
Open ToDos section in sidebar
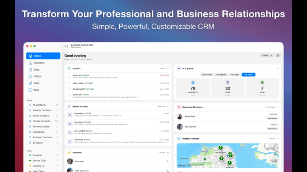43,77
